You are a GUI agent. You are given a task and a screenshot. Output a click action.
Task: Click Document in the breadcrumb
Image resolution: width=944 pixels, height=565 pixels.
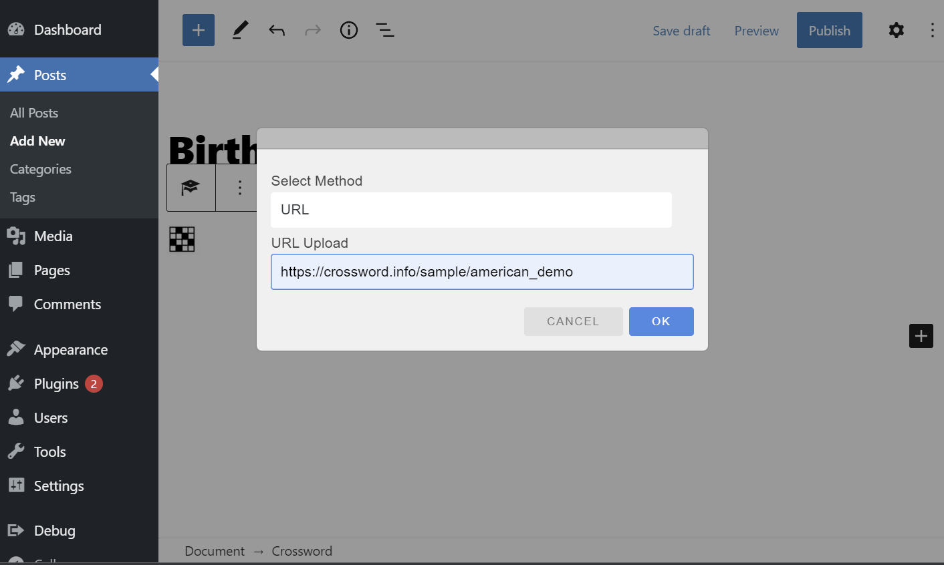coord(215,551)
